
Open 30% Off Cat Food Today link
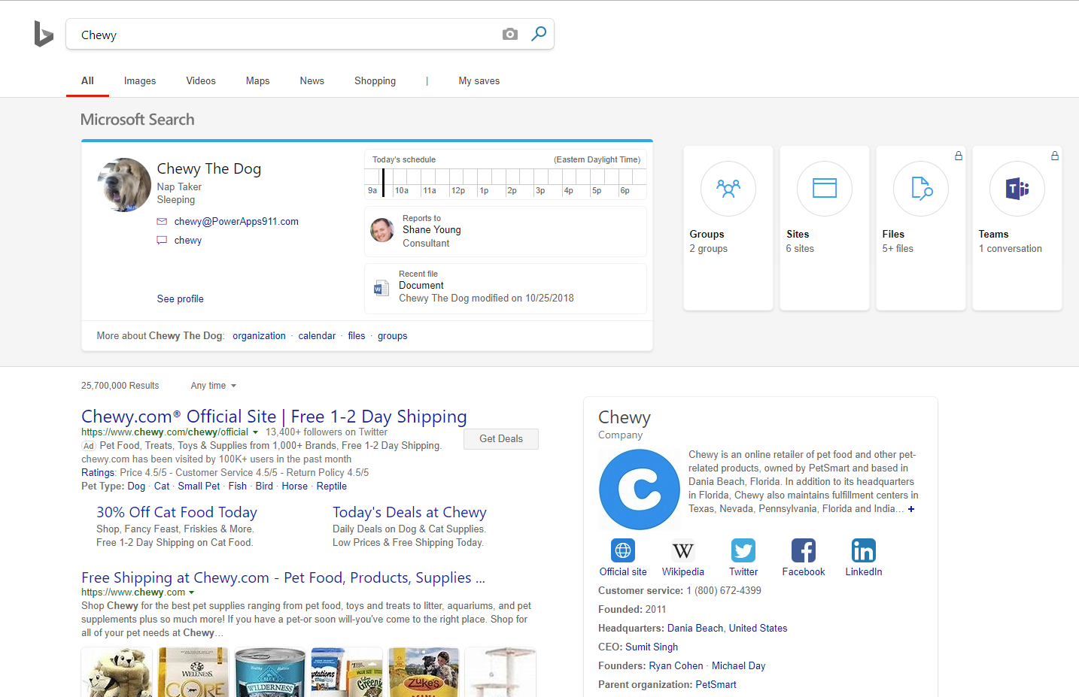coord(177,512)
